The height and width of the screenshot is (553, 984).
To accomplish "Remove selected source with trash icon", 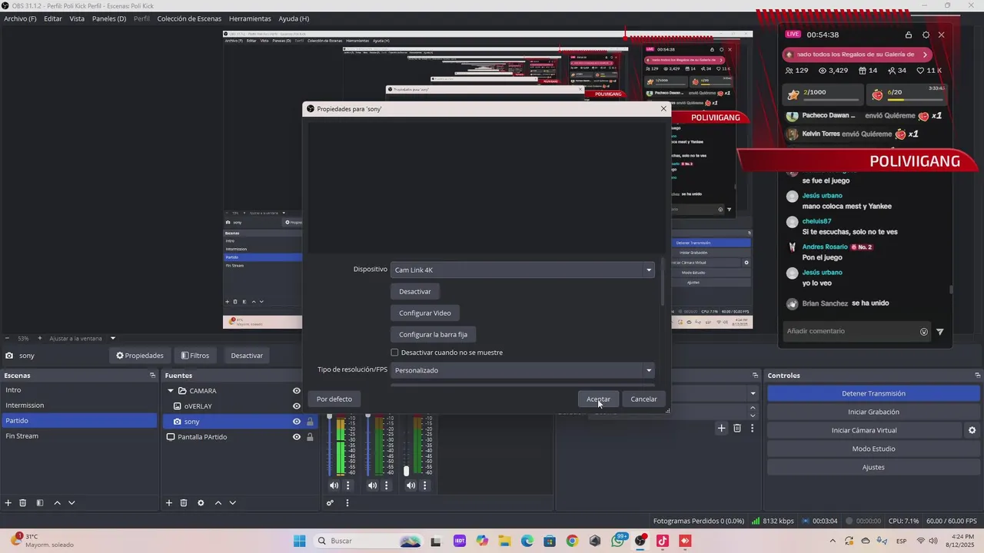I will tap(184, 503).
